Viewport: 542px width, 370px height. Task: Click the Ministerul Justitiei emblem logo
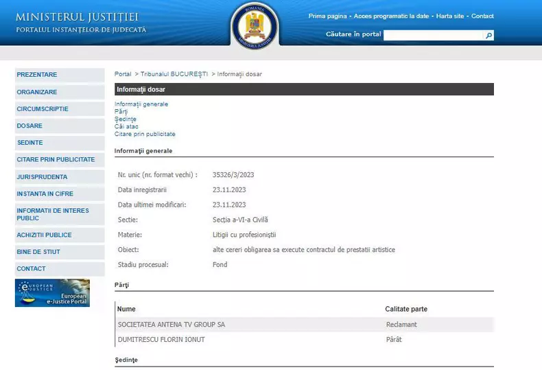255,25
